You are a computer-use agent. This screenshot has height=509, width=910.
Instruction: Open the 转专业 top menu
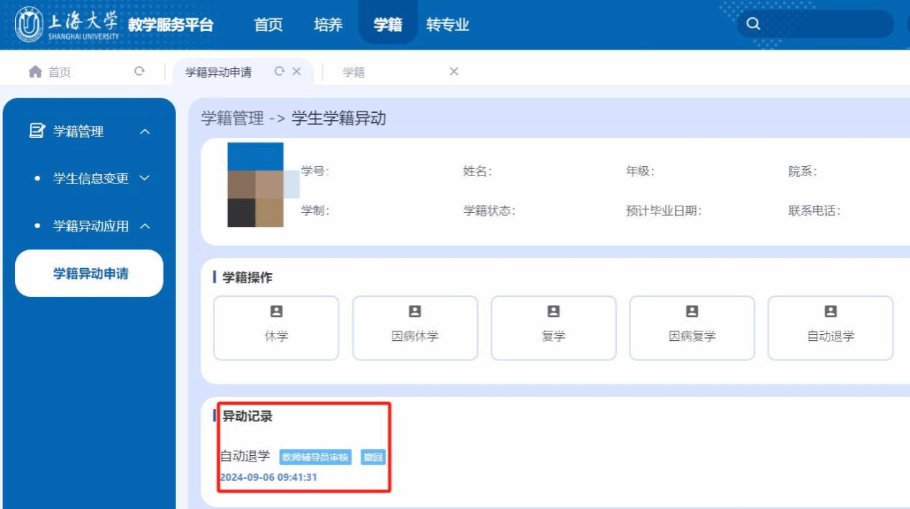(x=447, y=24)
